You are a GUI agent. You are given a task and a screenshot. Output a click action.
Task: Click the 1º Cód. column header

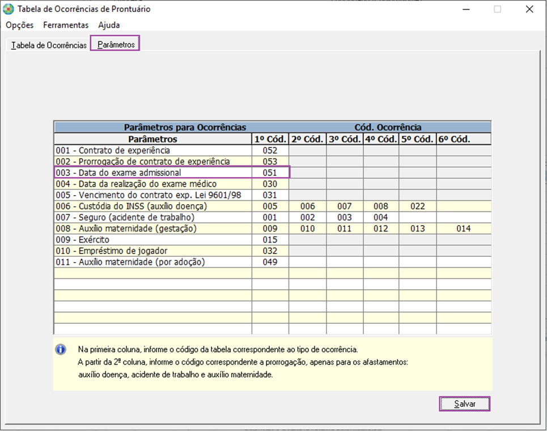pos(270,139)
